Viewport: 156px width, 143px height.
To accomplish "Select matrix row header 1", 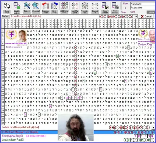I will tap(3, 31).
